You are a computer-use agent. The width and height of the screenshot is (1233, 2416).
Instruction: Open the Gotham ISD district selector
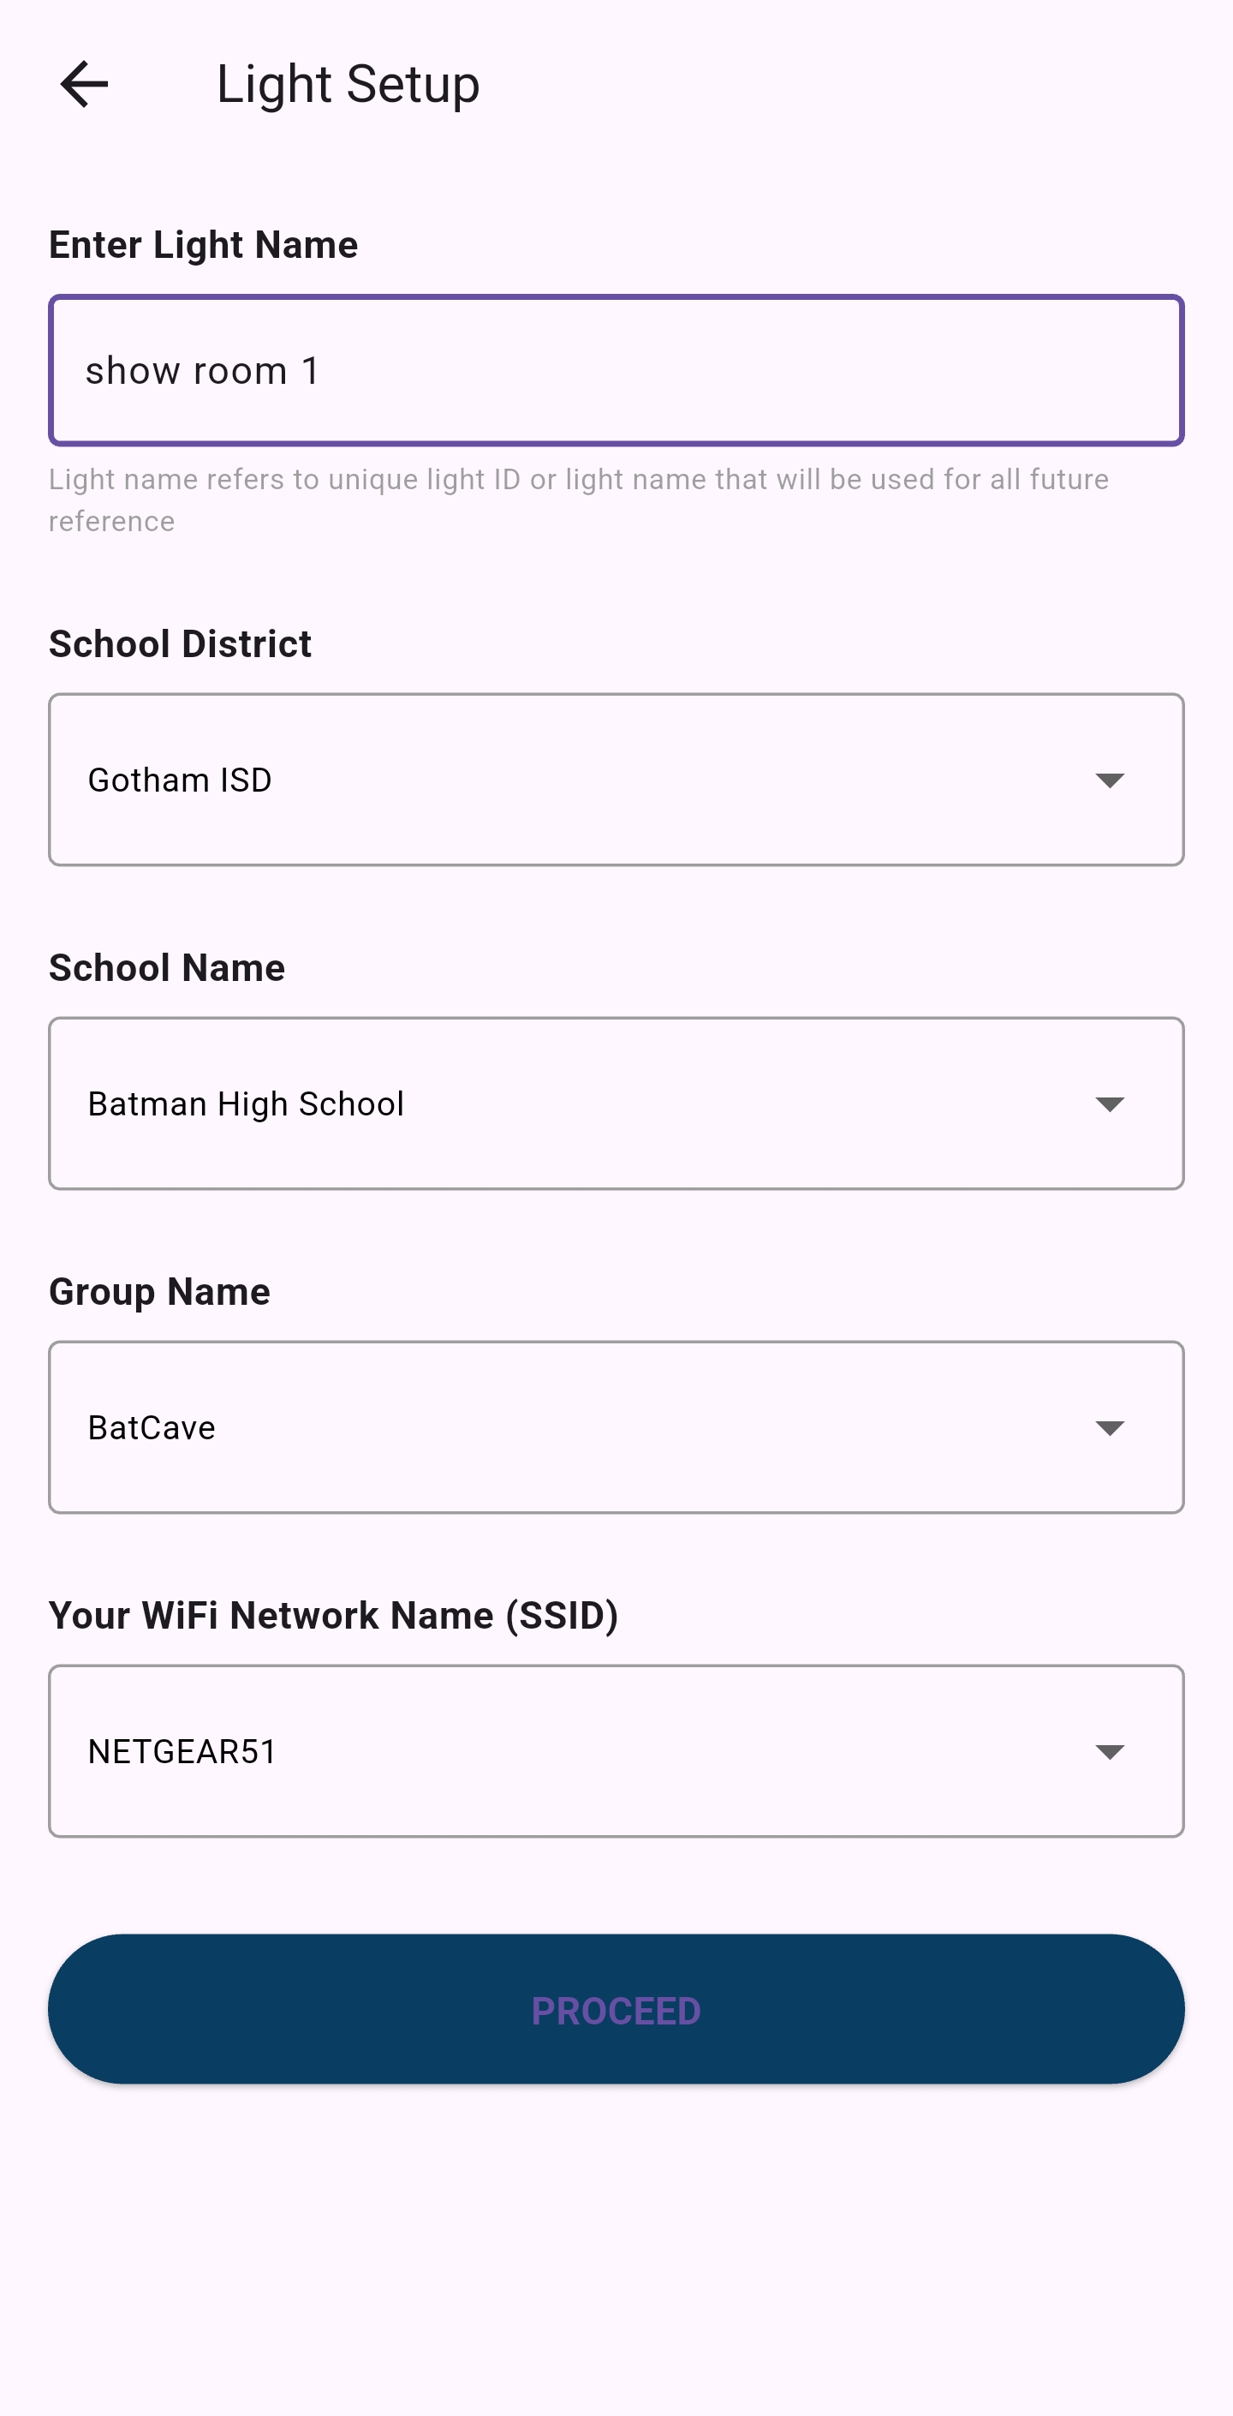point(563,780)
